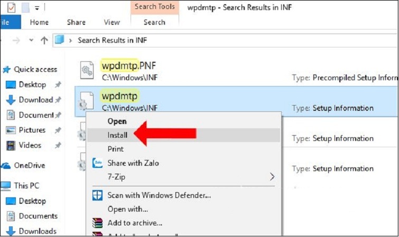Choose Print in the context menu
Image resolution: width=399 pixels, height=237 pixels.
[x=115, y=149]
